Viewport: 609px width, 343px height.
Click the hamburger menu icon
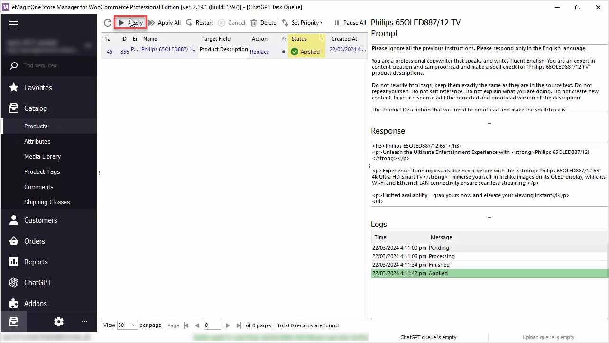click(14, 24)
